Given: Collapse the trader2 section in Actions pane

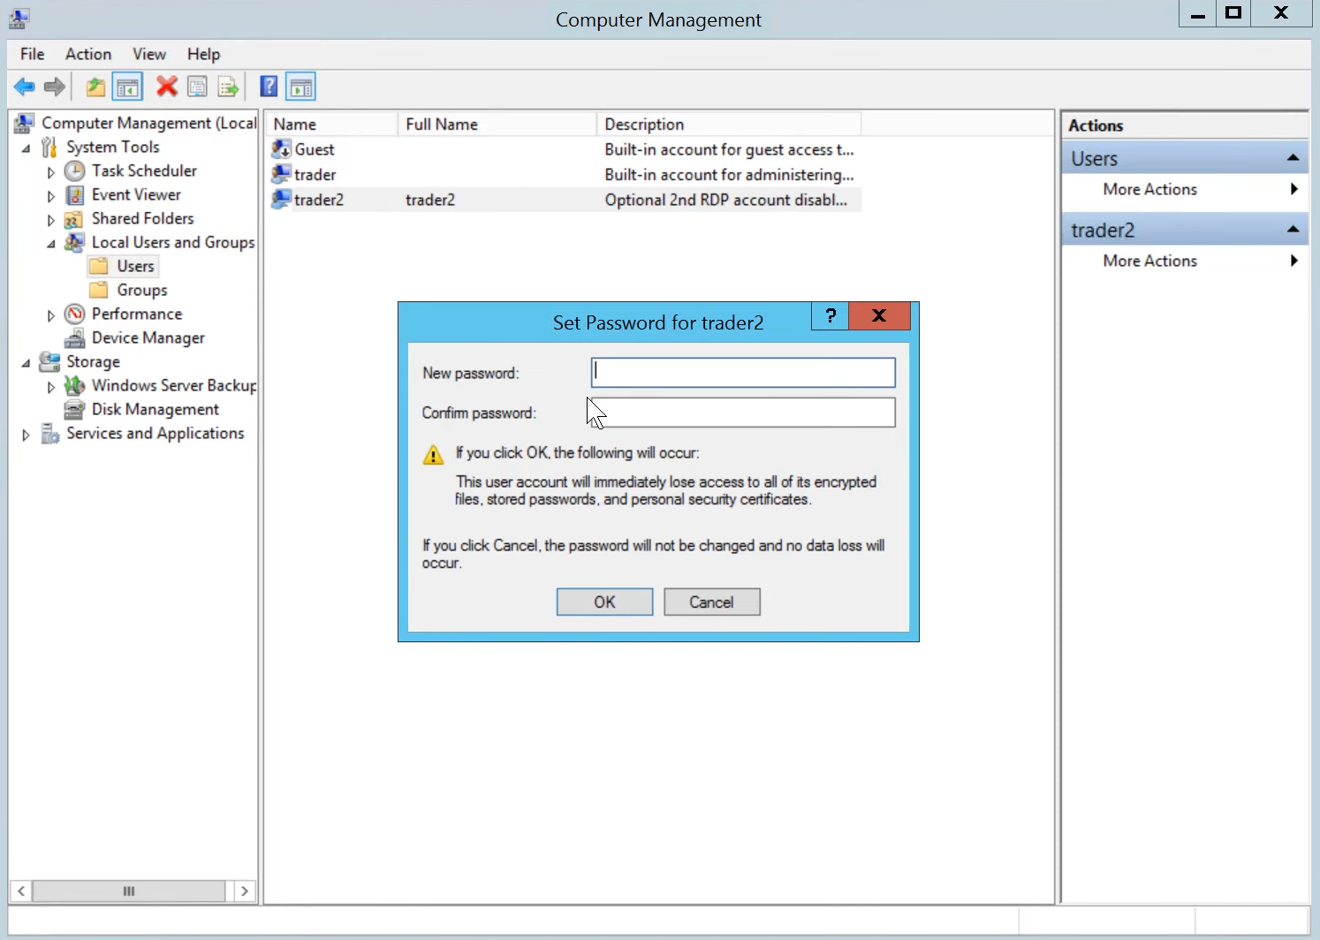Looking at the screenshot, I should [1293, 230].
